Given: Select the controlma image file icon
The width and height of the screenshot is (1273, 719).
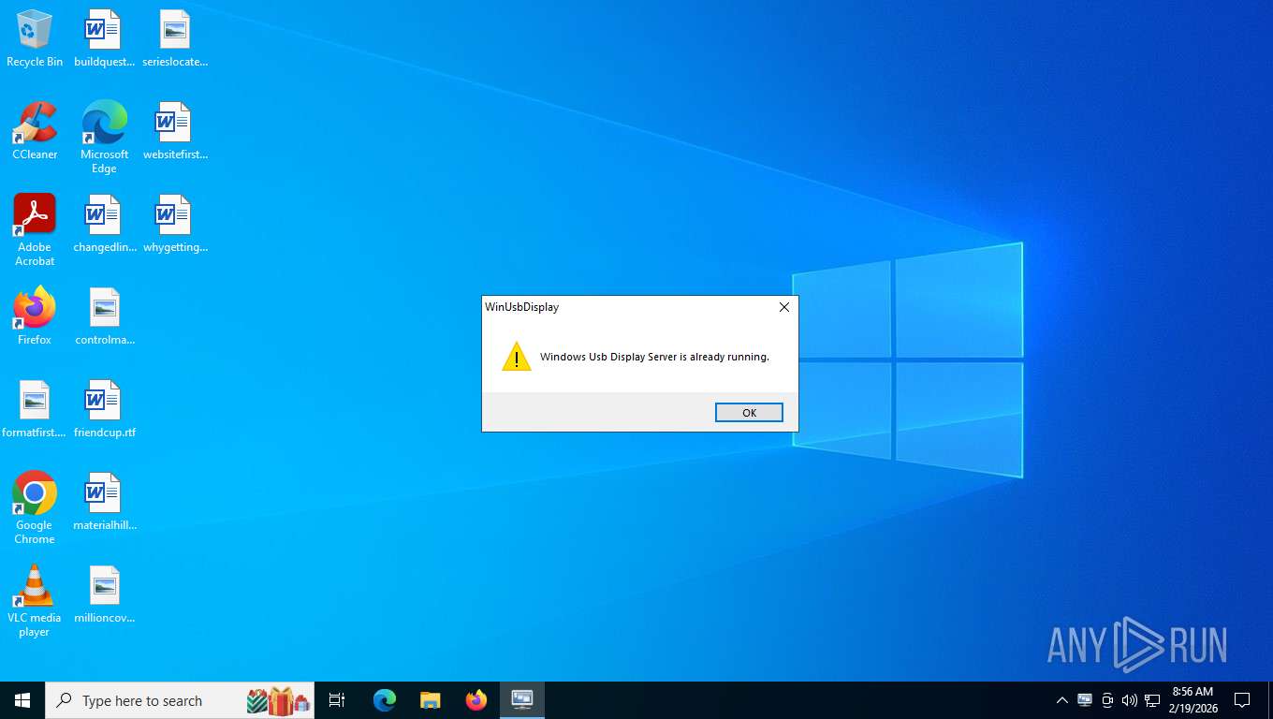Looking at the screenshot, I should click(x=104, y=316).
